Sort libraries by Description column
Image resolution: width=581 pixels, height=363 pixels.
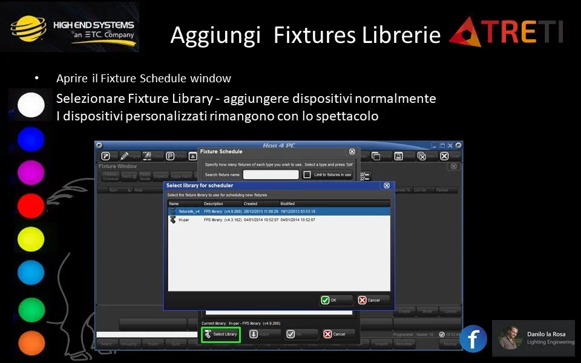pyautogui.click(x=222, y=203)
